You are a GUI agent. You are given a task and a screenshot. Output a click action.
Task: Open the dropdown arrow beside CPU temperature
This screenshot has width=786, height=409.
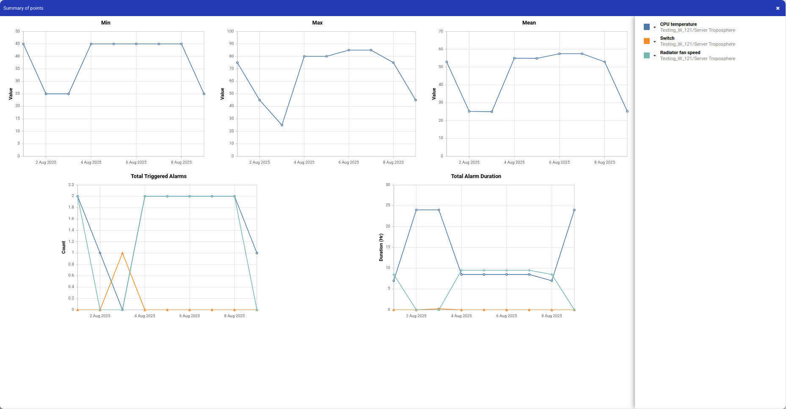point(655,27)
